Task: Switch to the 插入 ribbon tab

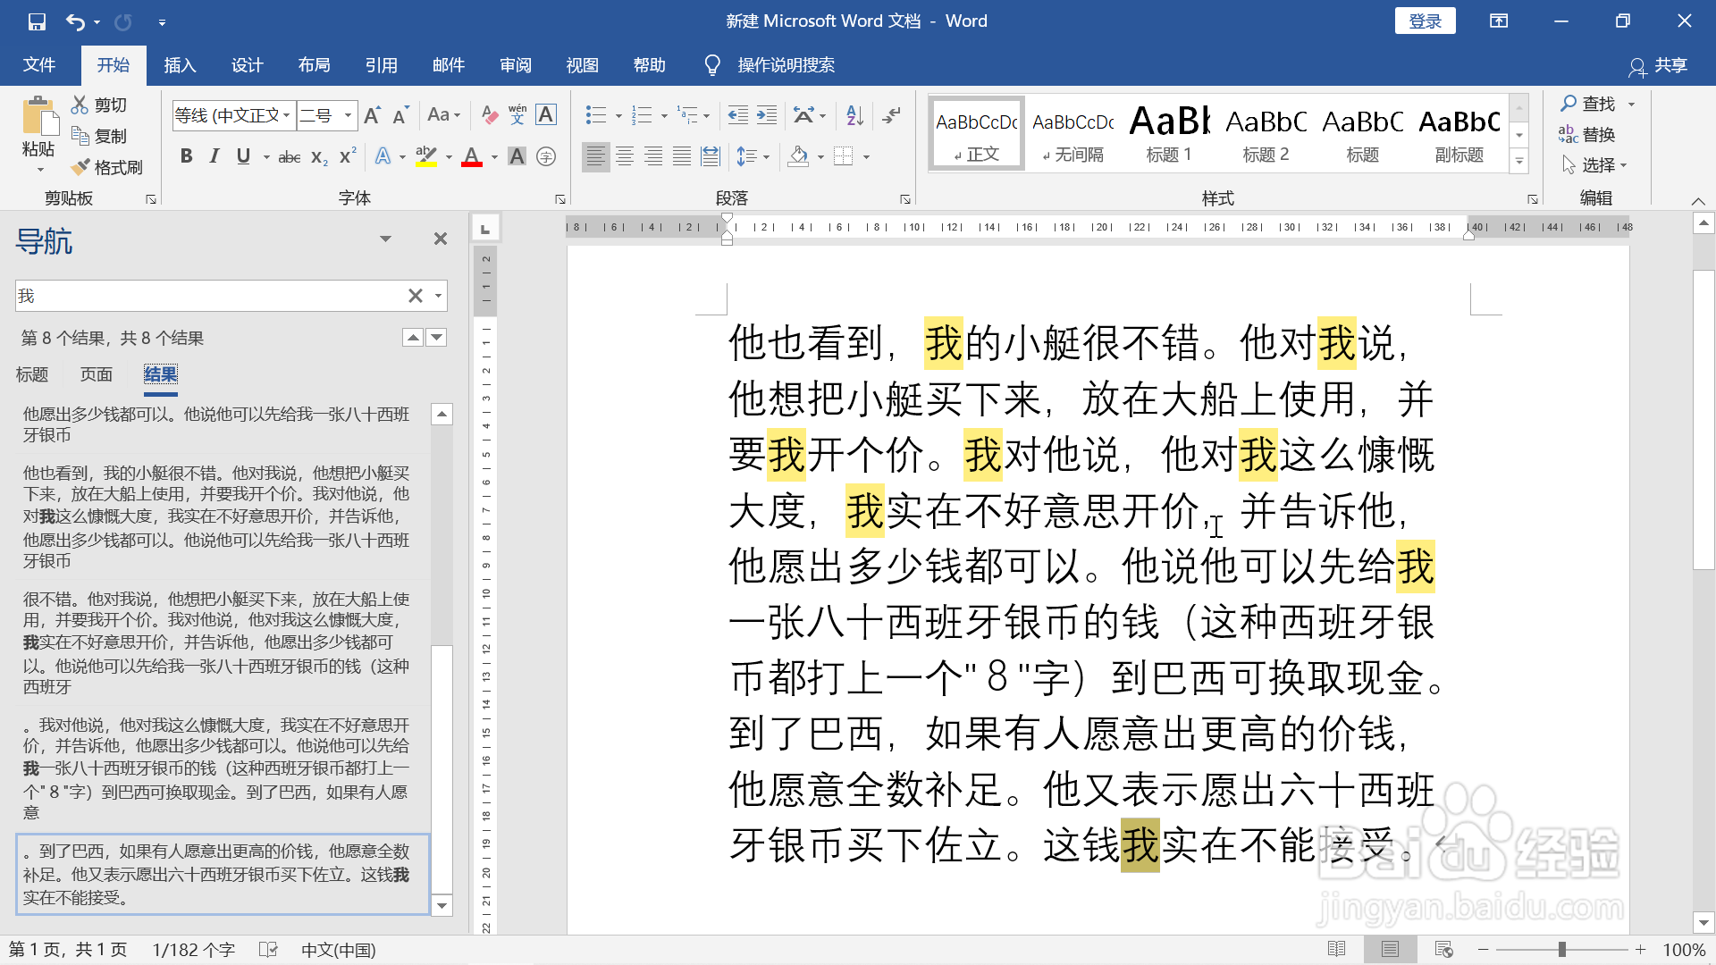Action: [180, 64]
